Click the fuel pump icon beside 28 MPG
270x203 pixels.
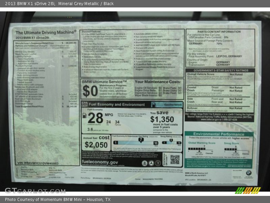[85, 115]
